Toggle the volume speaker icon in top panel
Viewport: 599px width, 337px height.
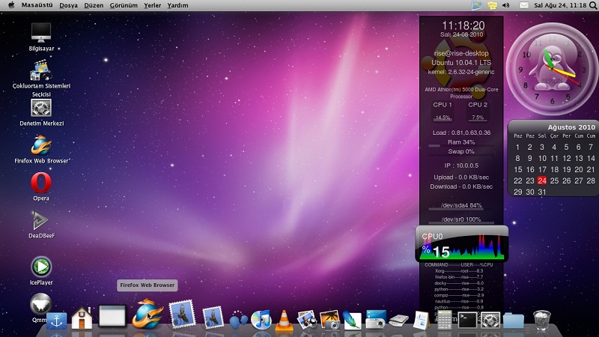click(x=505, y=5)
